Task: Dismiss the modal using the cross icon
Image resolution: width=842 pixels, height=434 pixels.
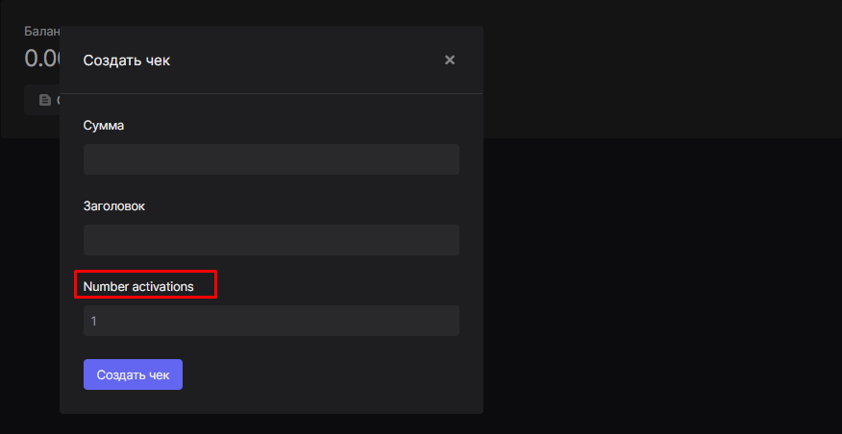Action: (x=449, y=60)
